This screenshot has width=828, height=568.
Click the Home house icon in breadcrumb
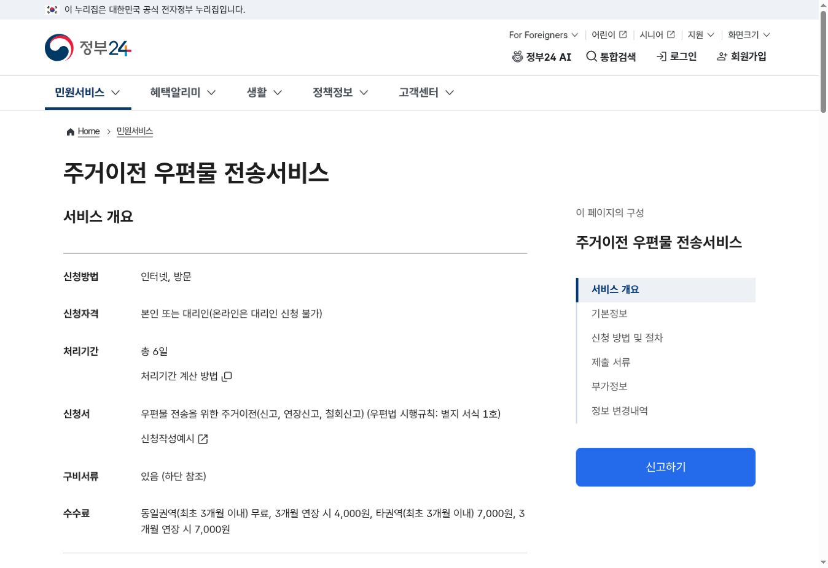(71, 132)
